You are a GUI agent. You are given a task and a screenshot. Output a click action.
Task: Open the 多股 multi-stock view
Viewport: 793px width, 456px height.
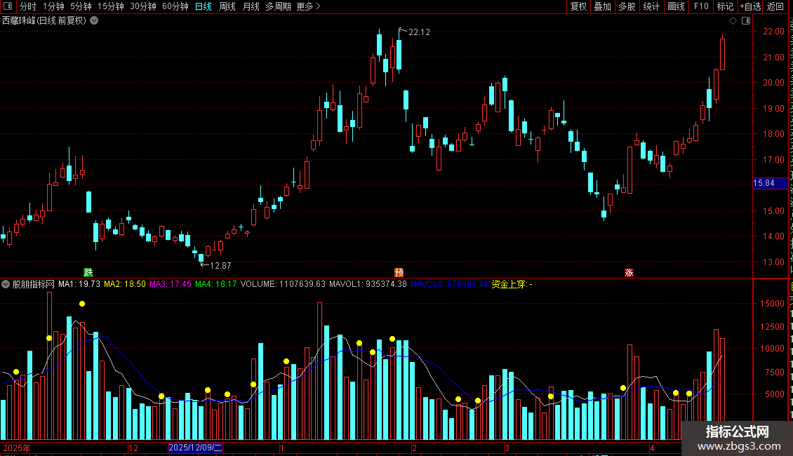point(627,6)
